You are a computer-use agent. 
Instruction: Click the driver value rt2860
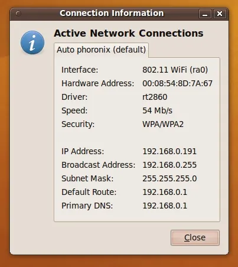[x=155, y=97]
